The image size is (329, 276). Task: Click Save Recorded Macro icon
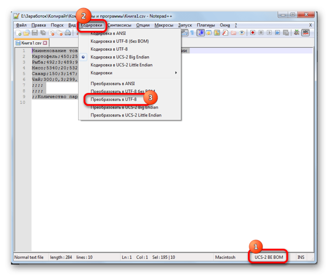(x=286, y=33)
